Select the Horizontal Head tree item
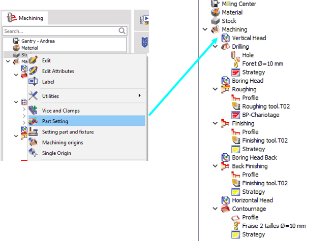 [253, 200]
